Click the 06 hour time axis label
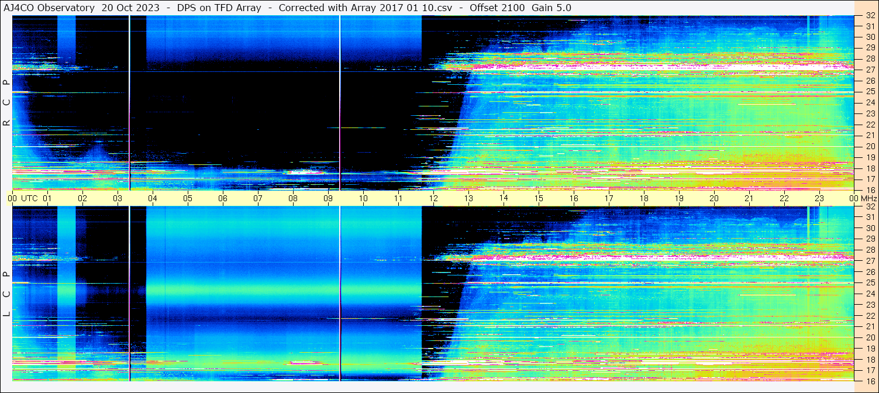Screen dimensions: 879x393 tap(223, 198)
